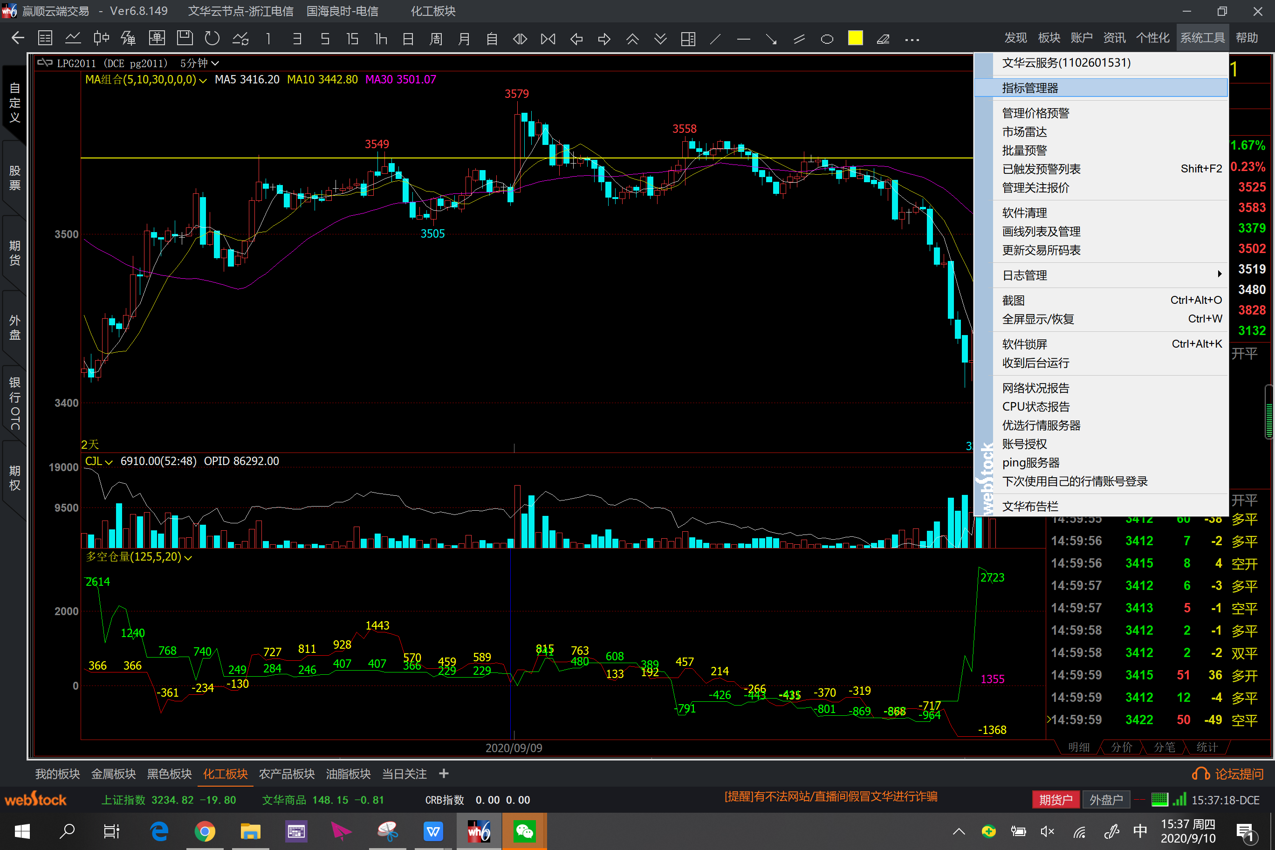
Task: Switch to the time-sharing line chart icon
Action: point(73,39)
